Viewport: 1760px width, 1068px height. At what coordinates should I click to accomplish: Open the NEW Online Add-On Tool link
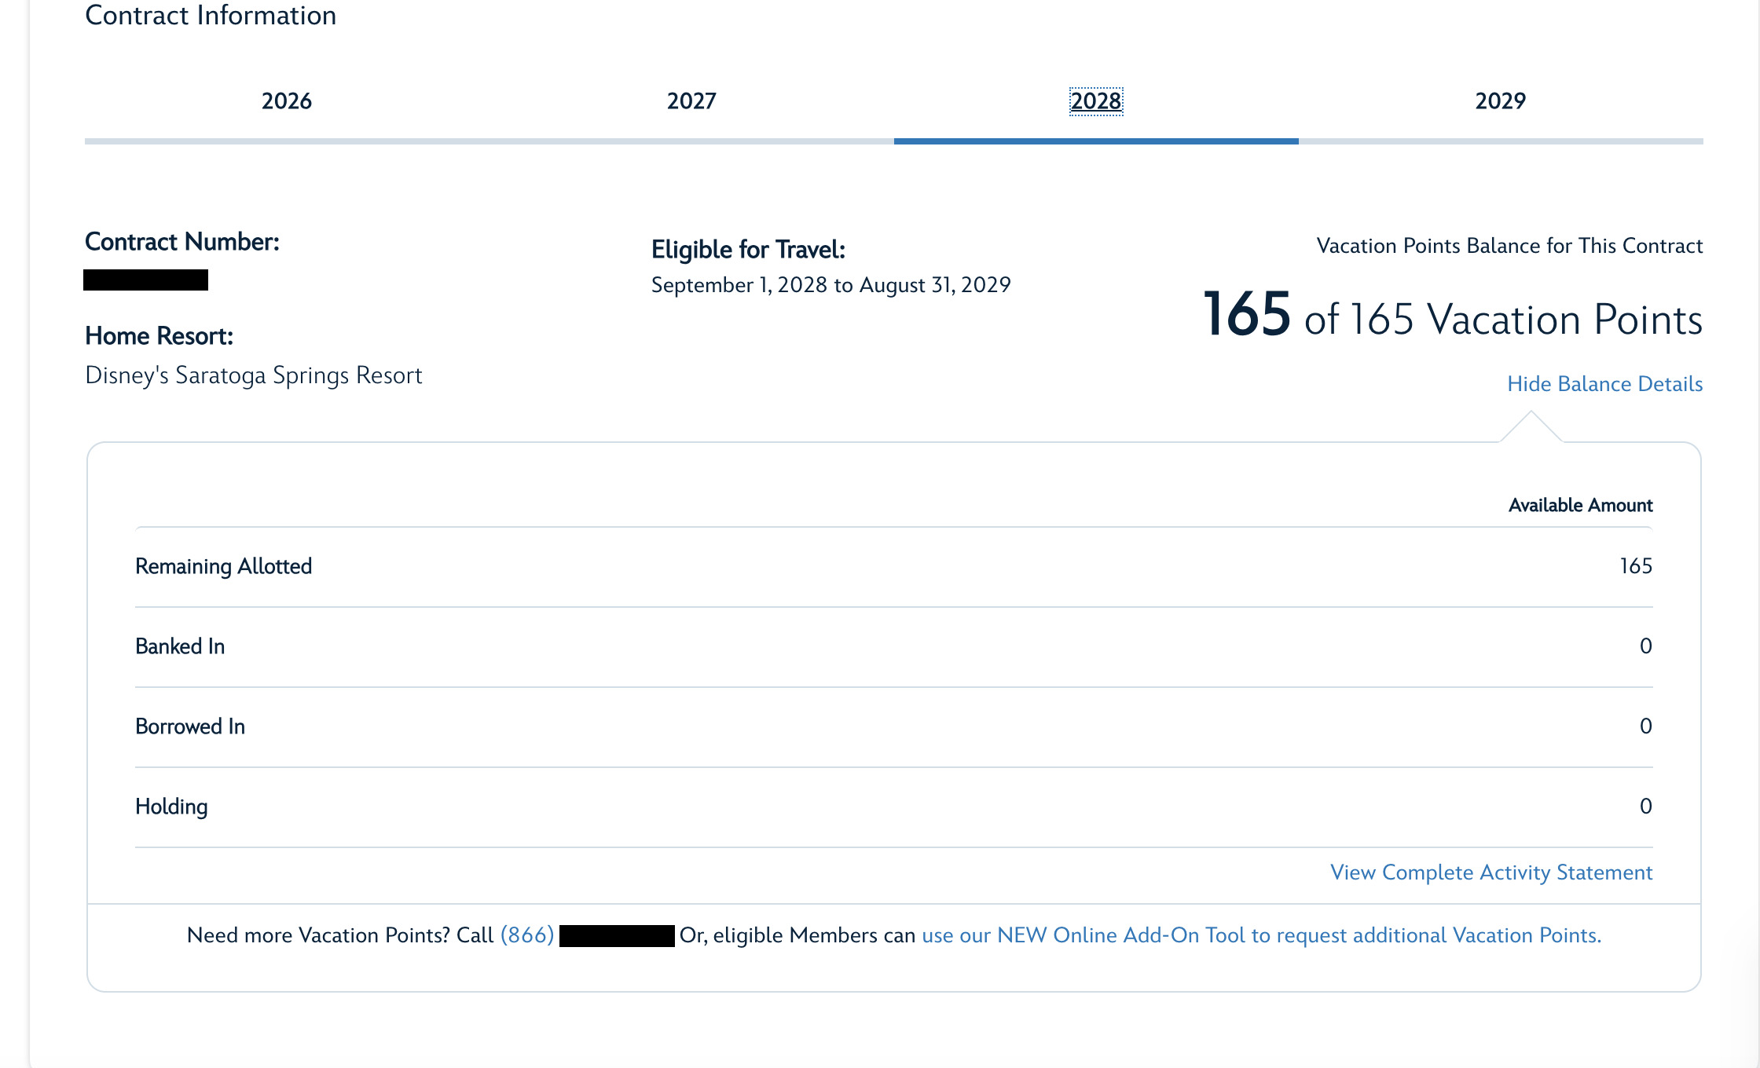click(x=1261, y=935)
